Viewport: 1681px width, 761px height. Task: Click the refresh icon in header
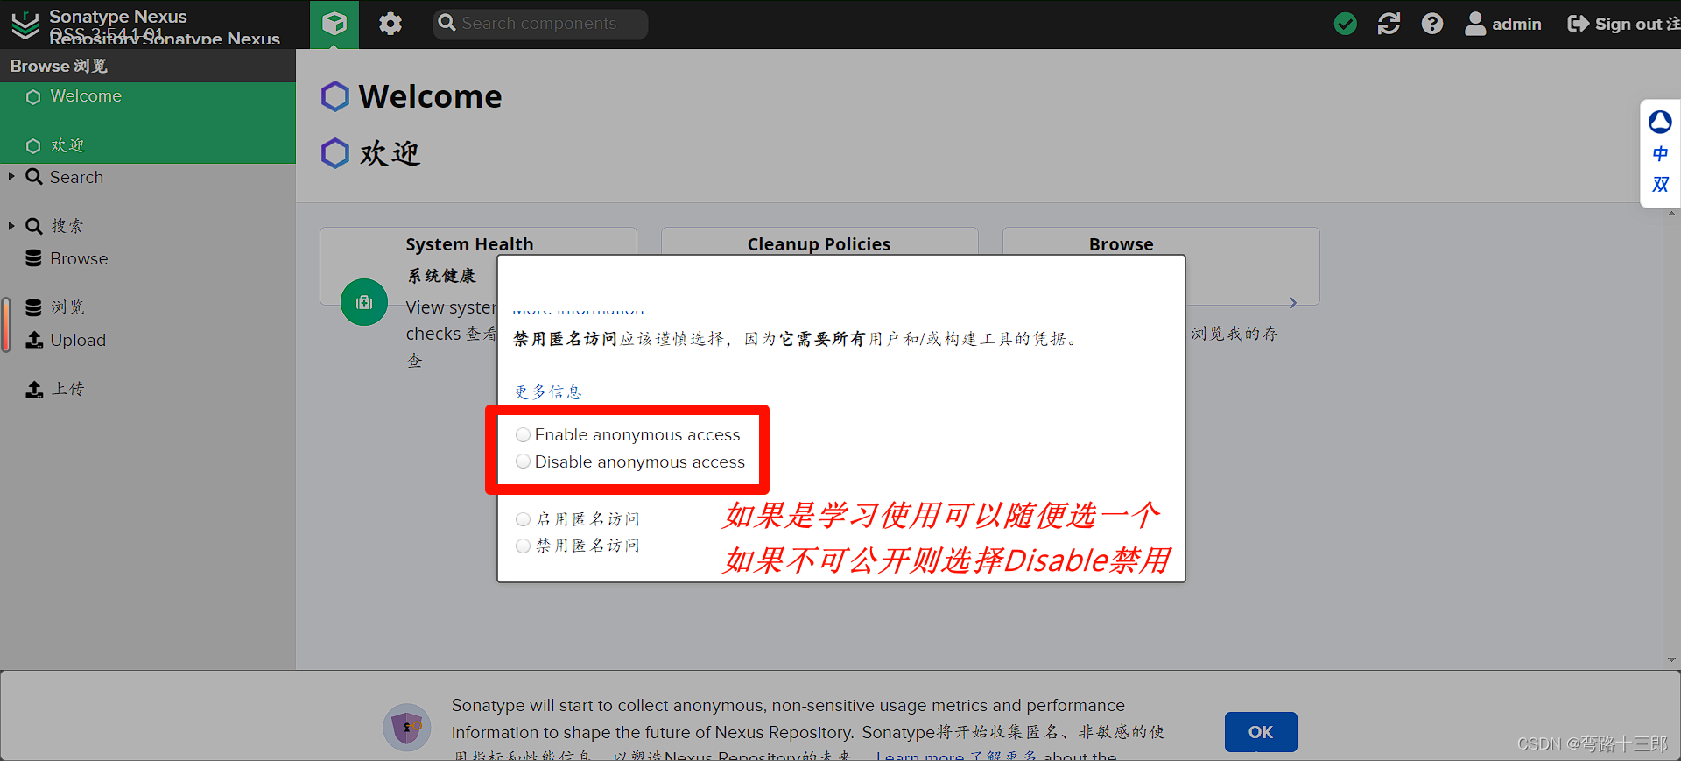coord(1389,24)
